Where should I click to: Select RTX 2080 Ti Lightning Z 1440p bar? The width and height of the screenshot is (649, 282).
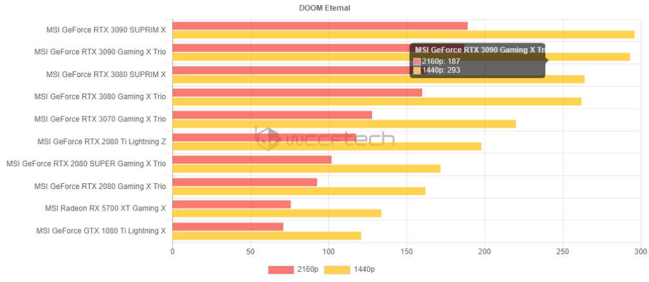pos(326,146)
